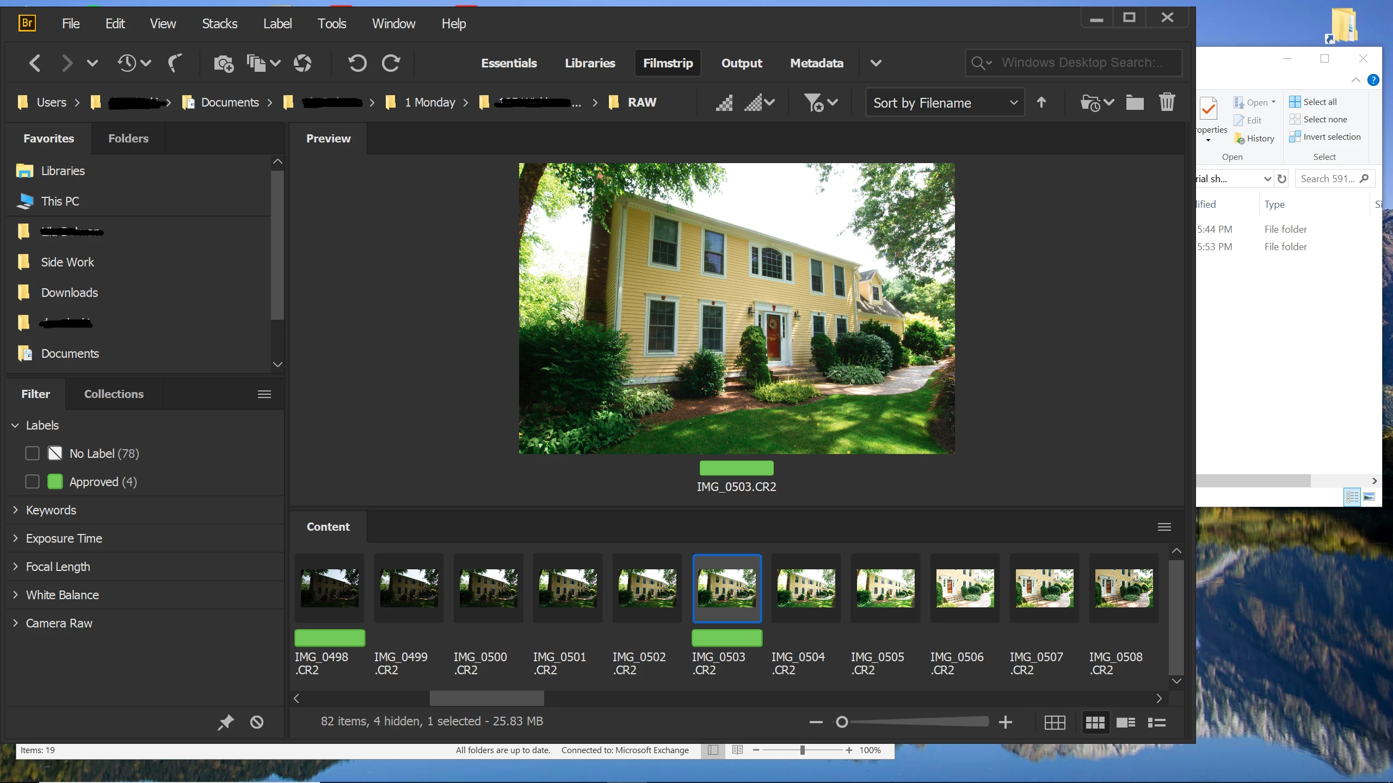Check the Approved label filter

[32, 482]
